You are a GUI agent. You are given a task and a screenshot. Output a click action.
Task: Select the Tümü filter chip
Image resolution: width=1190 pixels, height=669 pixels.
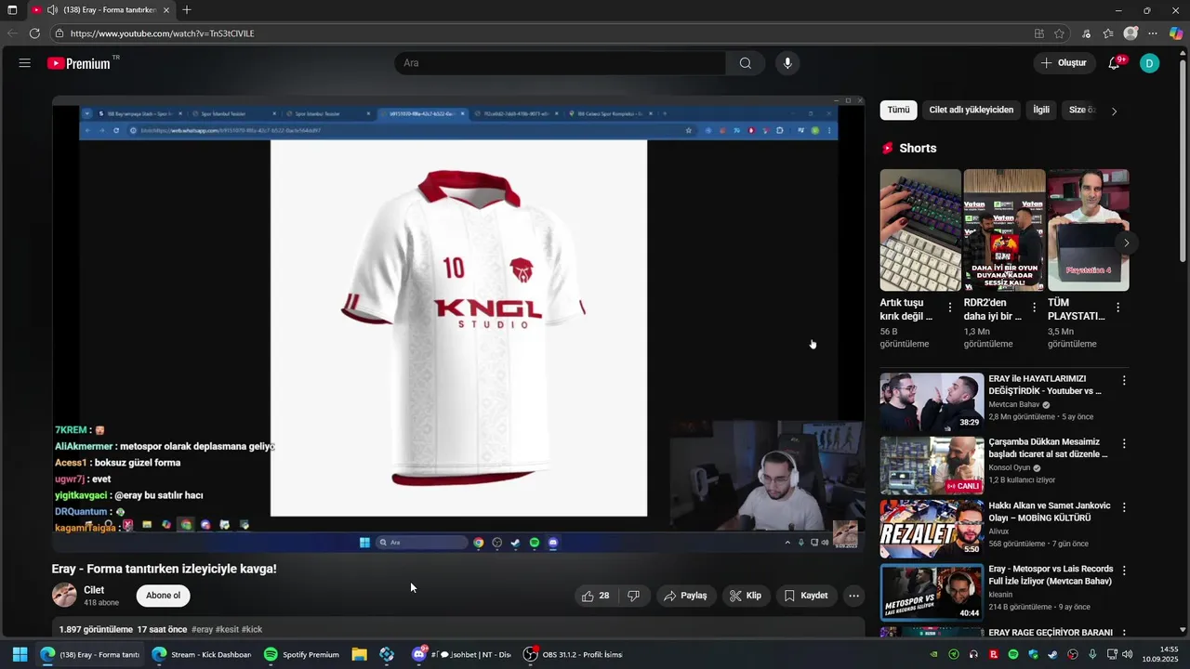point(898,110)
